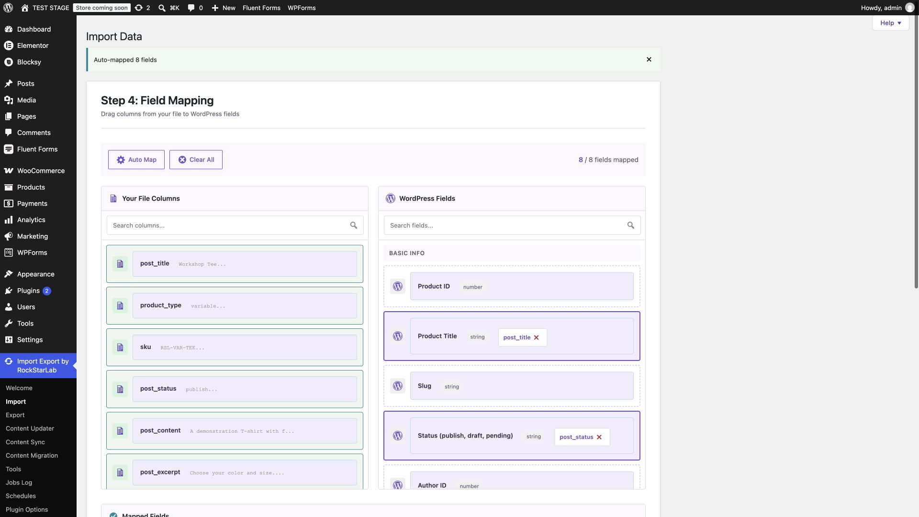Open Plugins in the sidebar
Viewport: 919px width, 517px height.
coord(38,291)
